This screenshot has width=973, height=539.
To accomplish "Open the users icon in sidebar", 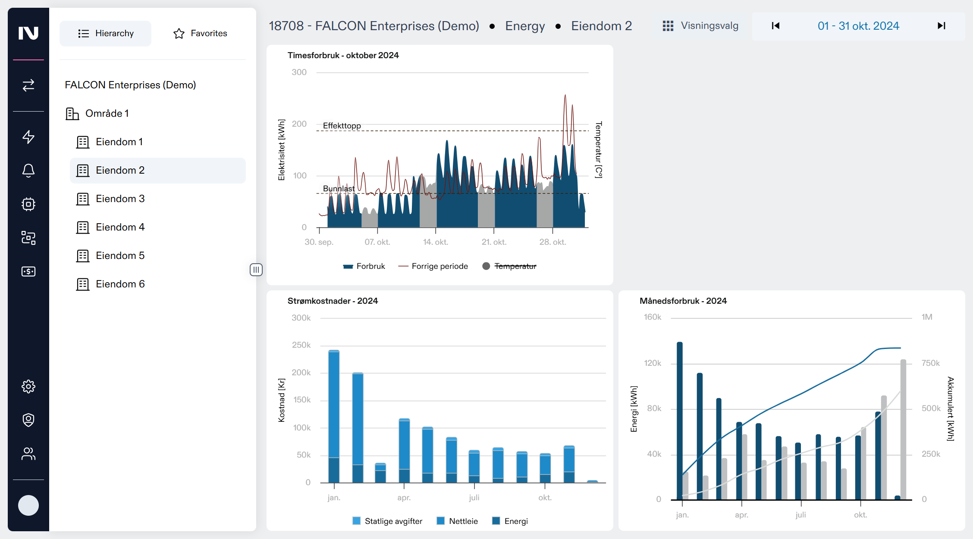I will 28,454.
